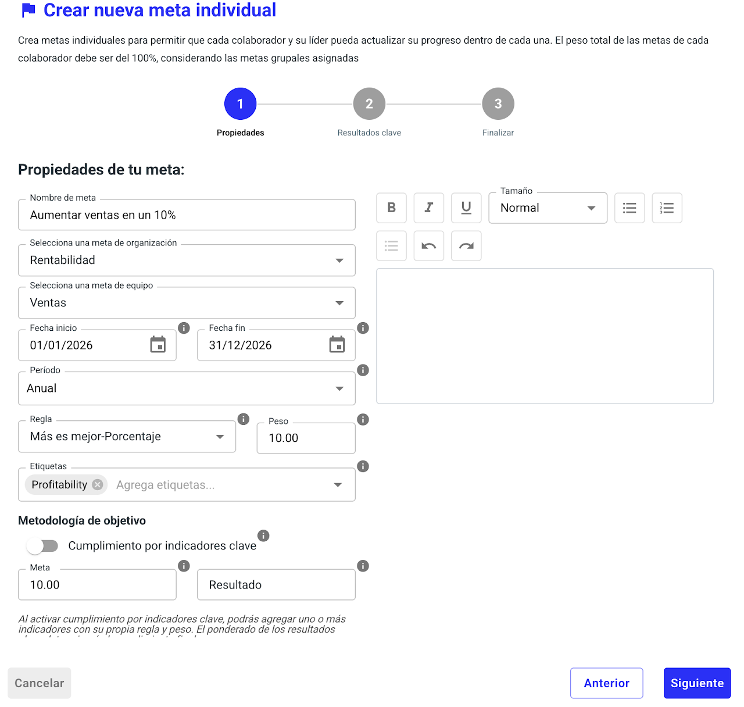The height and width of the screenshot is (707, 744).
Task: Open the Período dropdown showing Anual
Action: 339,388
